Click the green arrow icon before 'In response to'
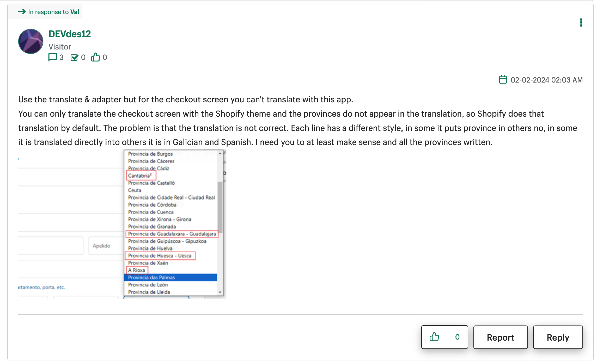This screenshot has width=597, height=363. click(x=22, y=11)
